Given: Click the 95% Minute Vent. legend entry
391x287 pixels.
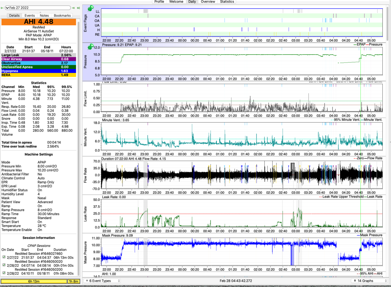Looking at the screenshot, I should [345, 120].
